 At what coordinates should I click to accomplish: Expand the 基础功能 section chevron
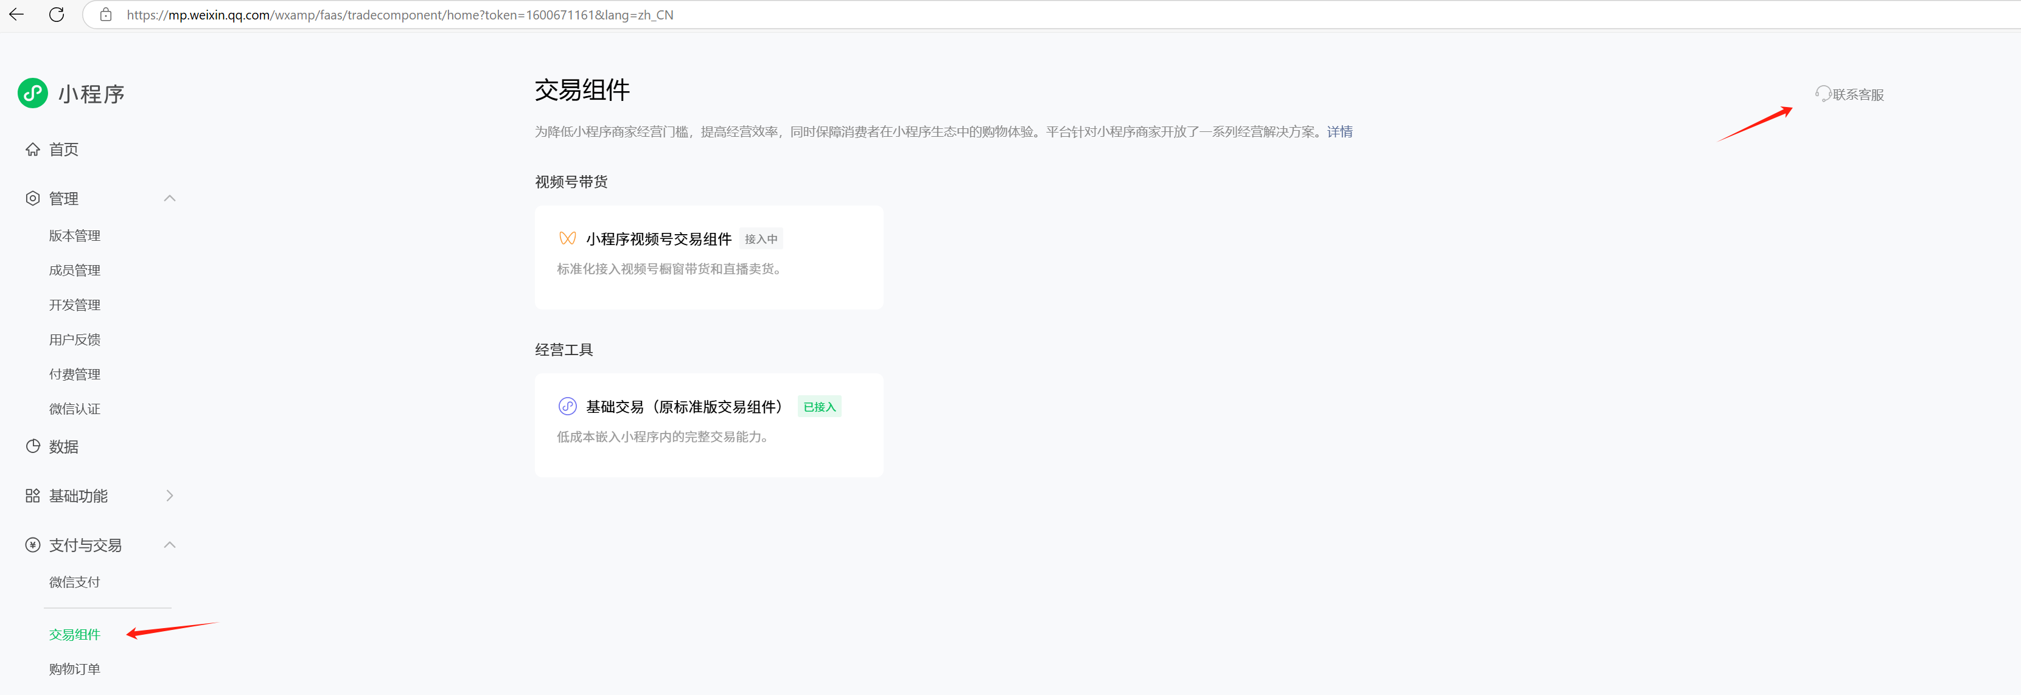[169, 496]
